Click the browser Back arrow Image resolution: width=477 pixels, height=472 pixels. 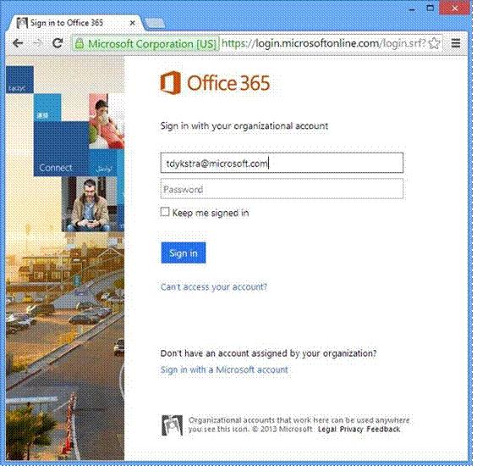coord(18,43)
